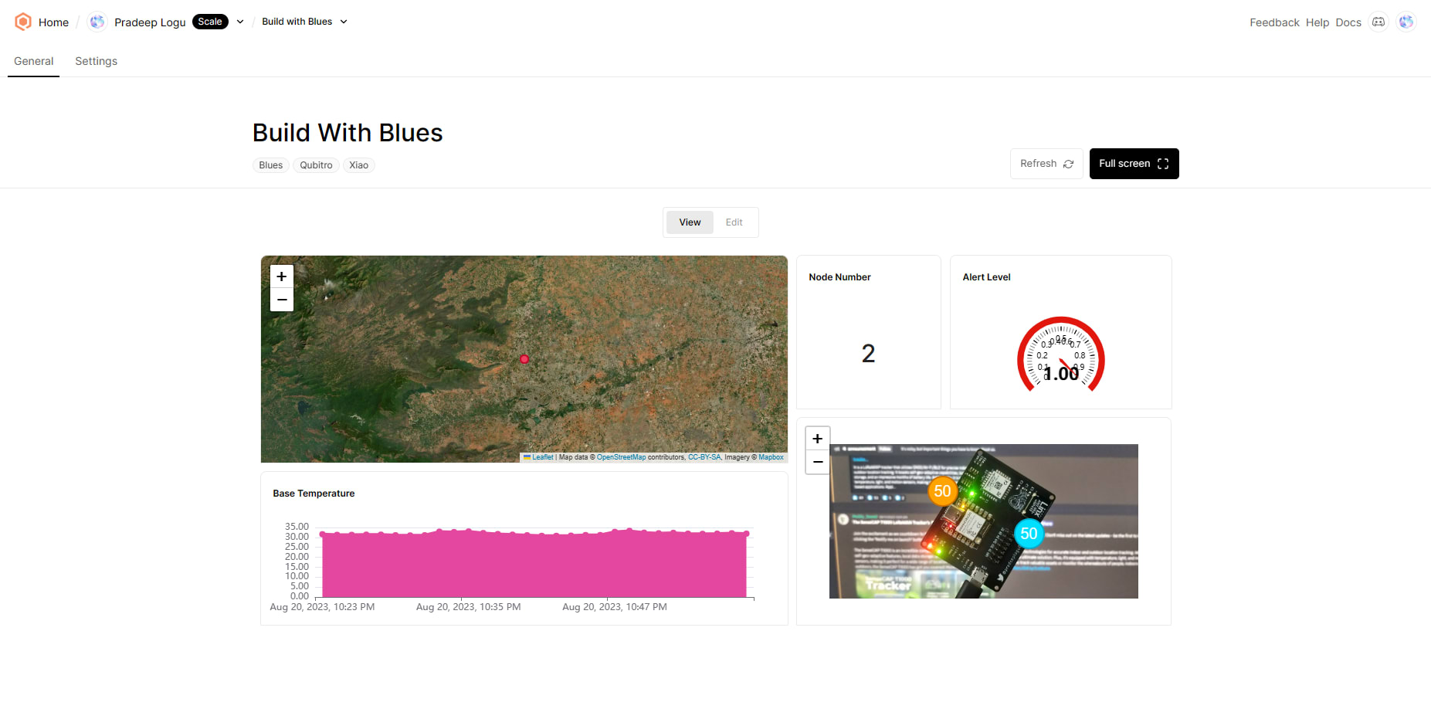Open the user profile avatar
Image resolution: width=1431 pixels, height=709 pixels.
(x=1406, y=22)
